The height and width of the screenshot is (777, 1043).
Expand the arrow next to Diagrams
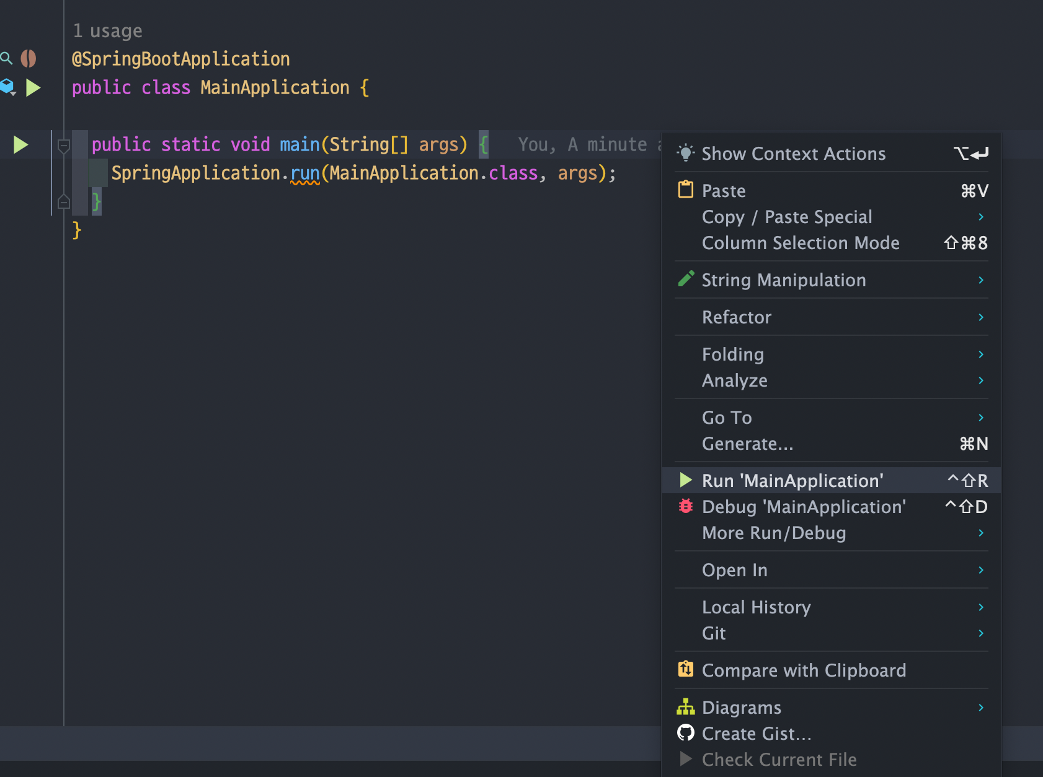point(981,708)
